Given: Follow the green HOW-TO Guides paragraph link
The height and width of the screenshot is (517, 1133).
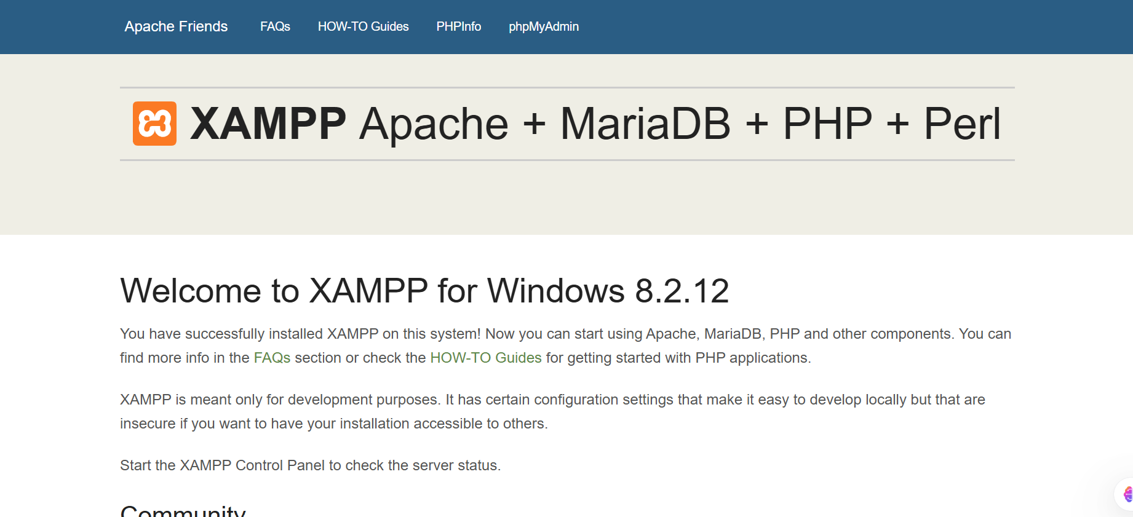Looking at the screenshot, I should pyautogui.click(x=486, y=358).
